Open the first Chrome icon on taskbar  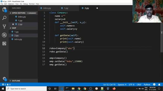point(79,89)
